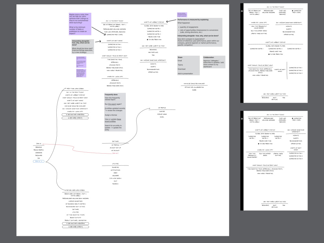Select "Loading animations" in Return user list

(x=75, y=201)
